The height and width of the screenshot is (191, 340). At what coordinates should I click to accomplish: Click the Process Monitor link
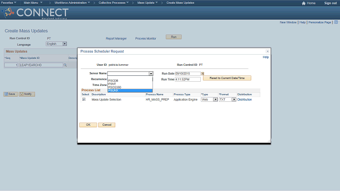(146, 39)
